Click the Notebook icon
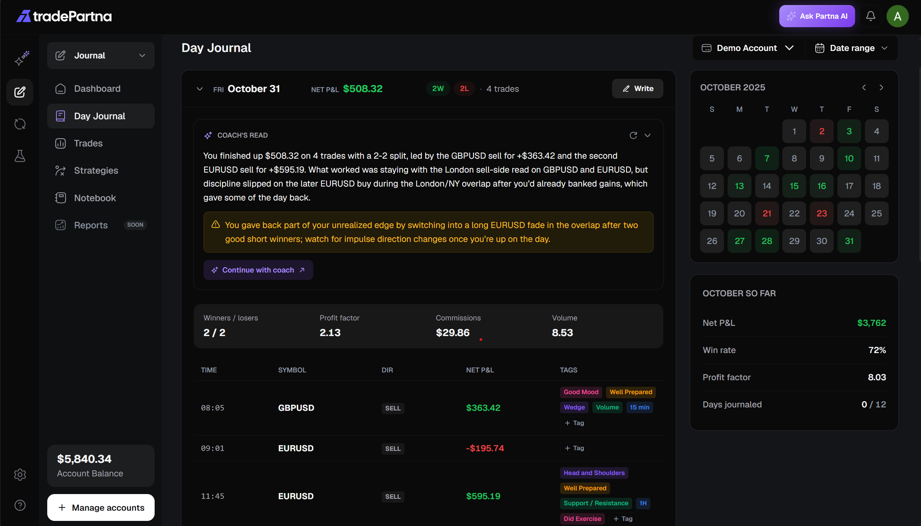The height and width of the screenshot is (526, 921). [60, 198]
